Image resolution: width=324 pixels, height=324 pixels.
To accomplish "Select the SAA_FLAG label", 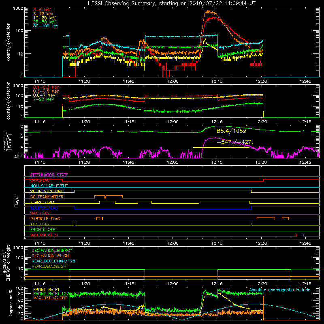I will tap(40, 213).
